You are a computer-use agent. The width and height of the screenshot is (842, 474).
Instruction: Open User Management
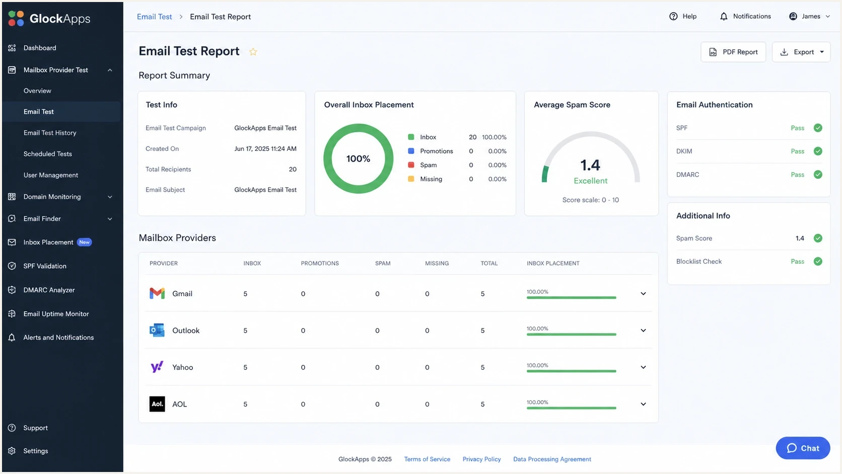(x=51, y=175)
